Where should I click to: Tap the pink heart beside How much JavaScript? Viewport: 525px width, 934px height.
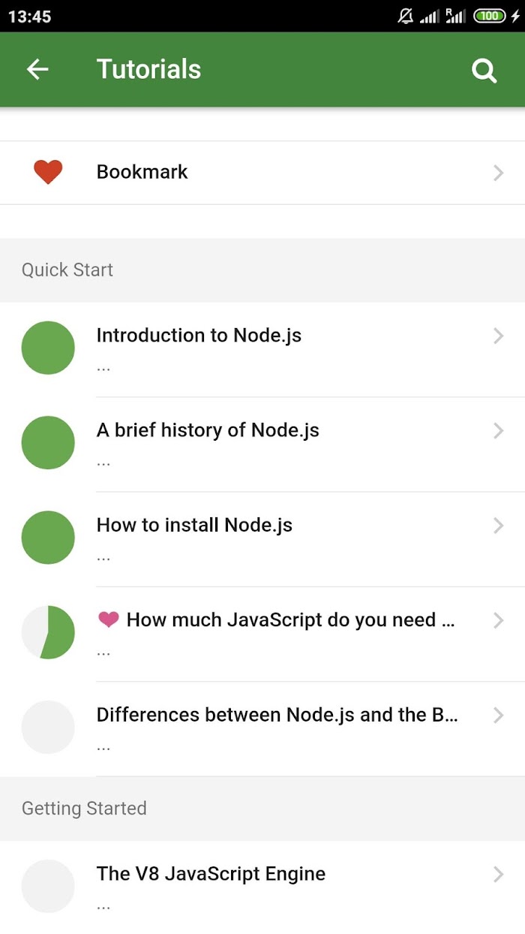109,619
